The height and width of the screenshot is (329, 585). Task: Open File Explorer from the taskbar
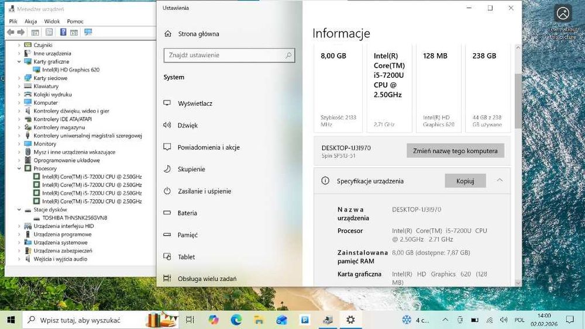tap(259, 320)
